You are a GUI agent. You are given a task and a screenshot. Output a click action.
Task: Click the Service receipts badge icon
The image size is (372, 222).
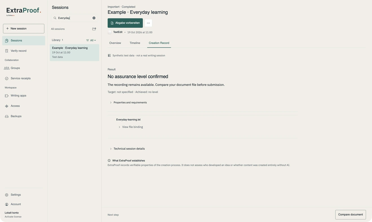click(7, 79)
